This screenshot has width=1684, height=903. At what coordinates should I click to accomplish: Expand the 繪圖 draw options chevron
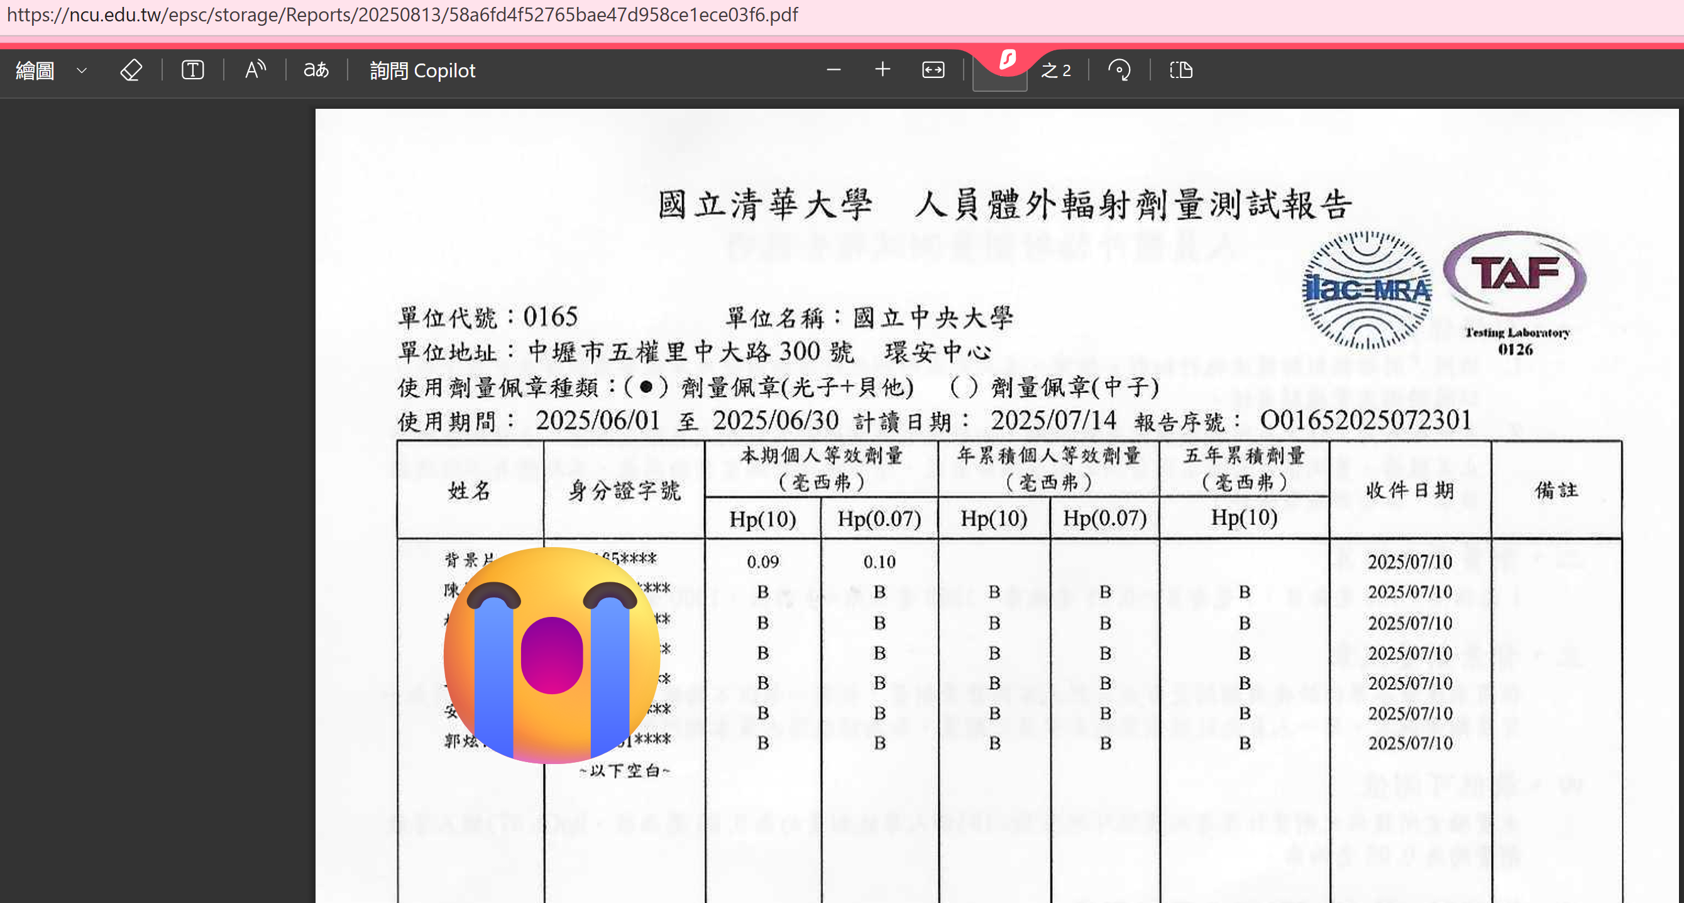click(82, 70)
